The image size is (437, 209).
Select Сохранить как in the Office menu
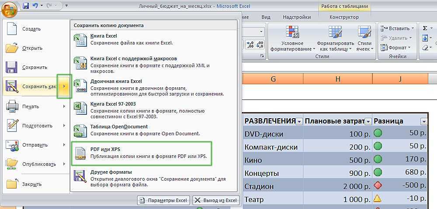pos(30,86)
